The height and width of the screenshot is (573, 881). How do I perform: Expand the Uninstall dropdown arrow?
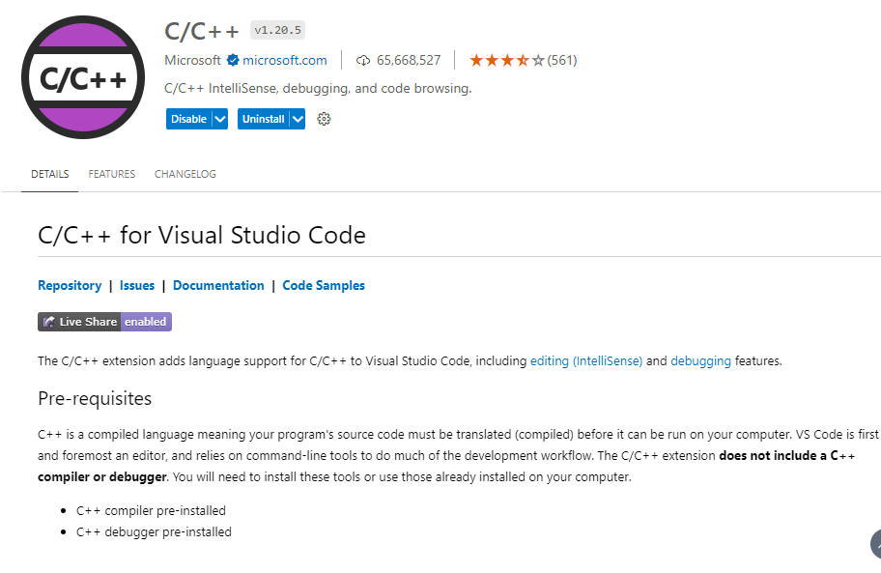pyautogui.click(x=298, y=119)
